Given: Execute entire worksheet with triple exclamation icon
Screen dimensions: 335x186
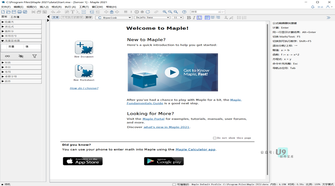Looking at the screenshot, I should point(126,12).
